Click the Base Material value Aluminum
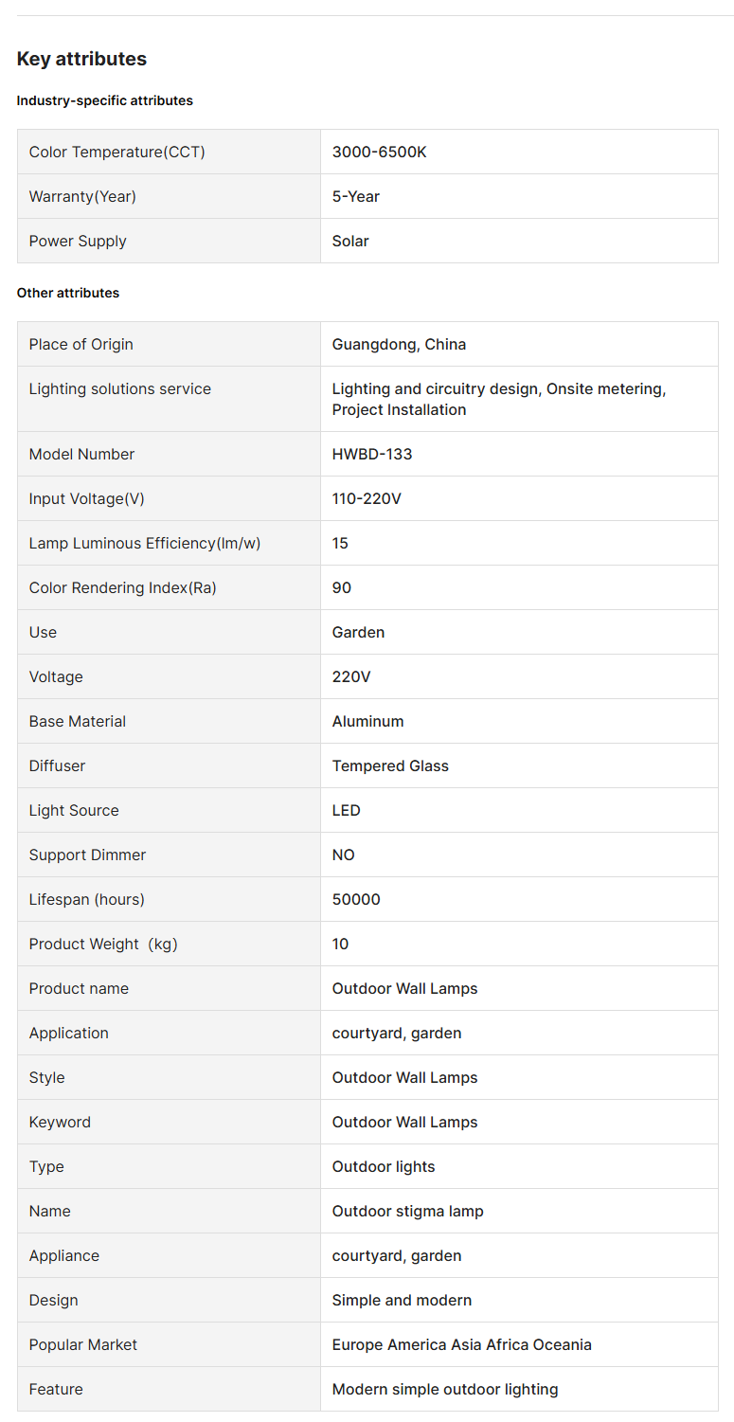734x1422 pixels. tap(367, 721)
